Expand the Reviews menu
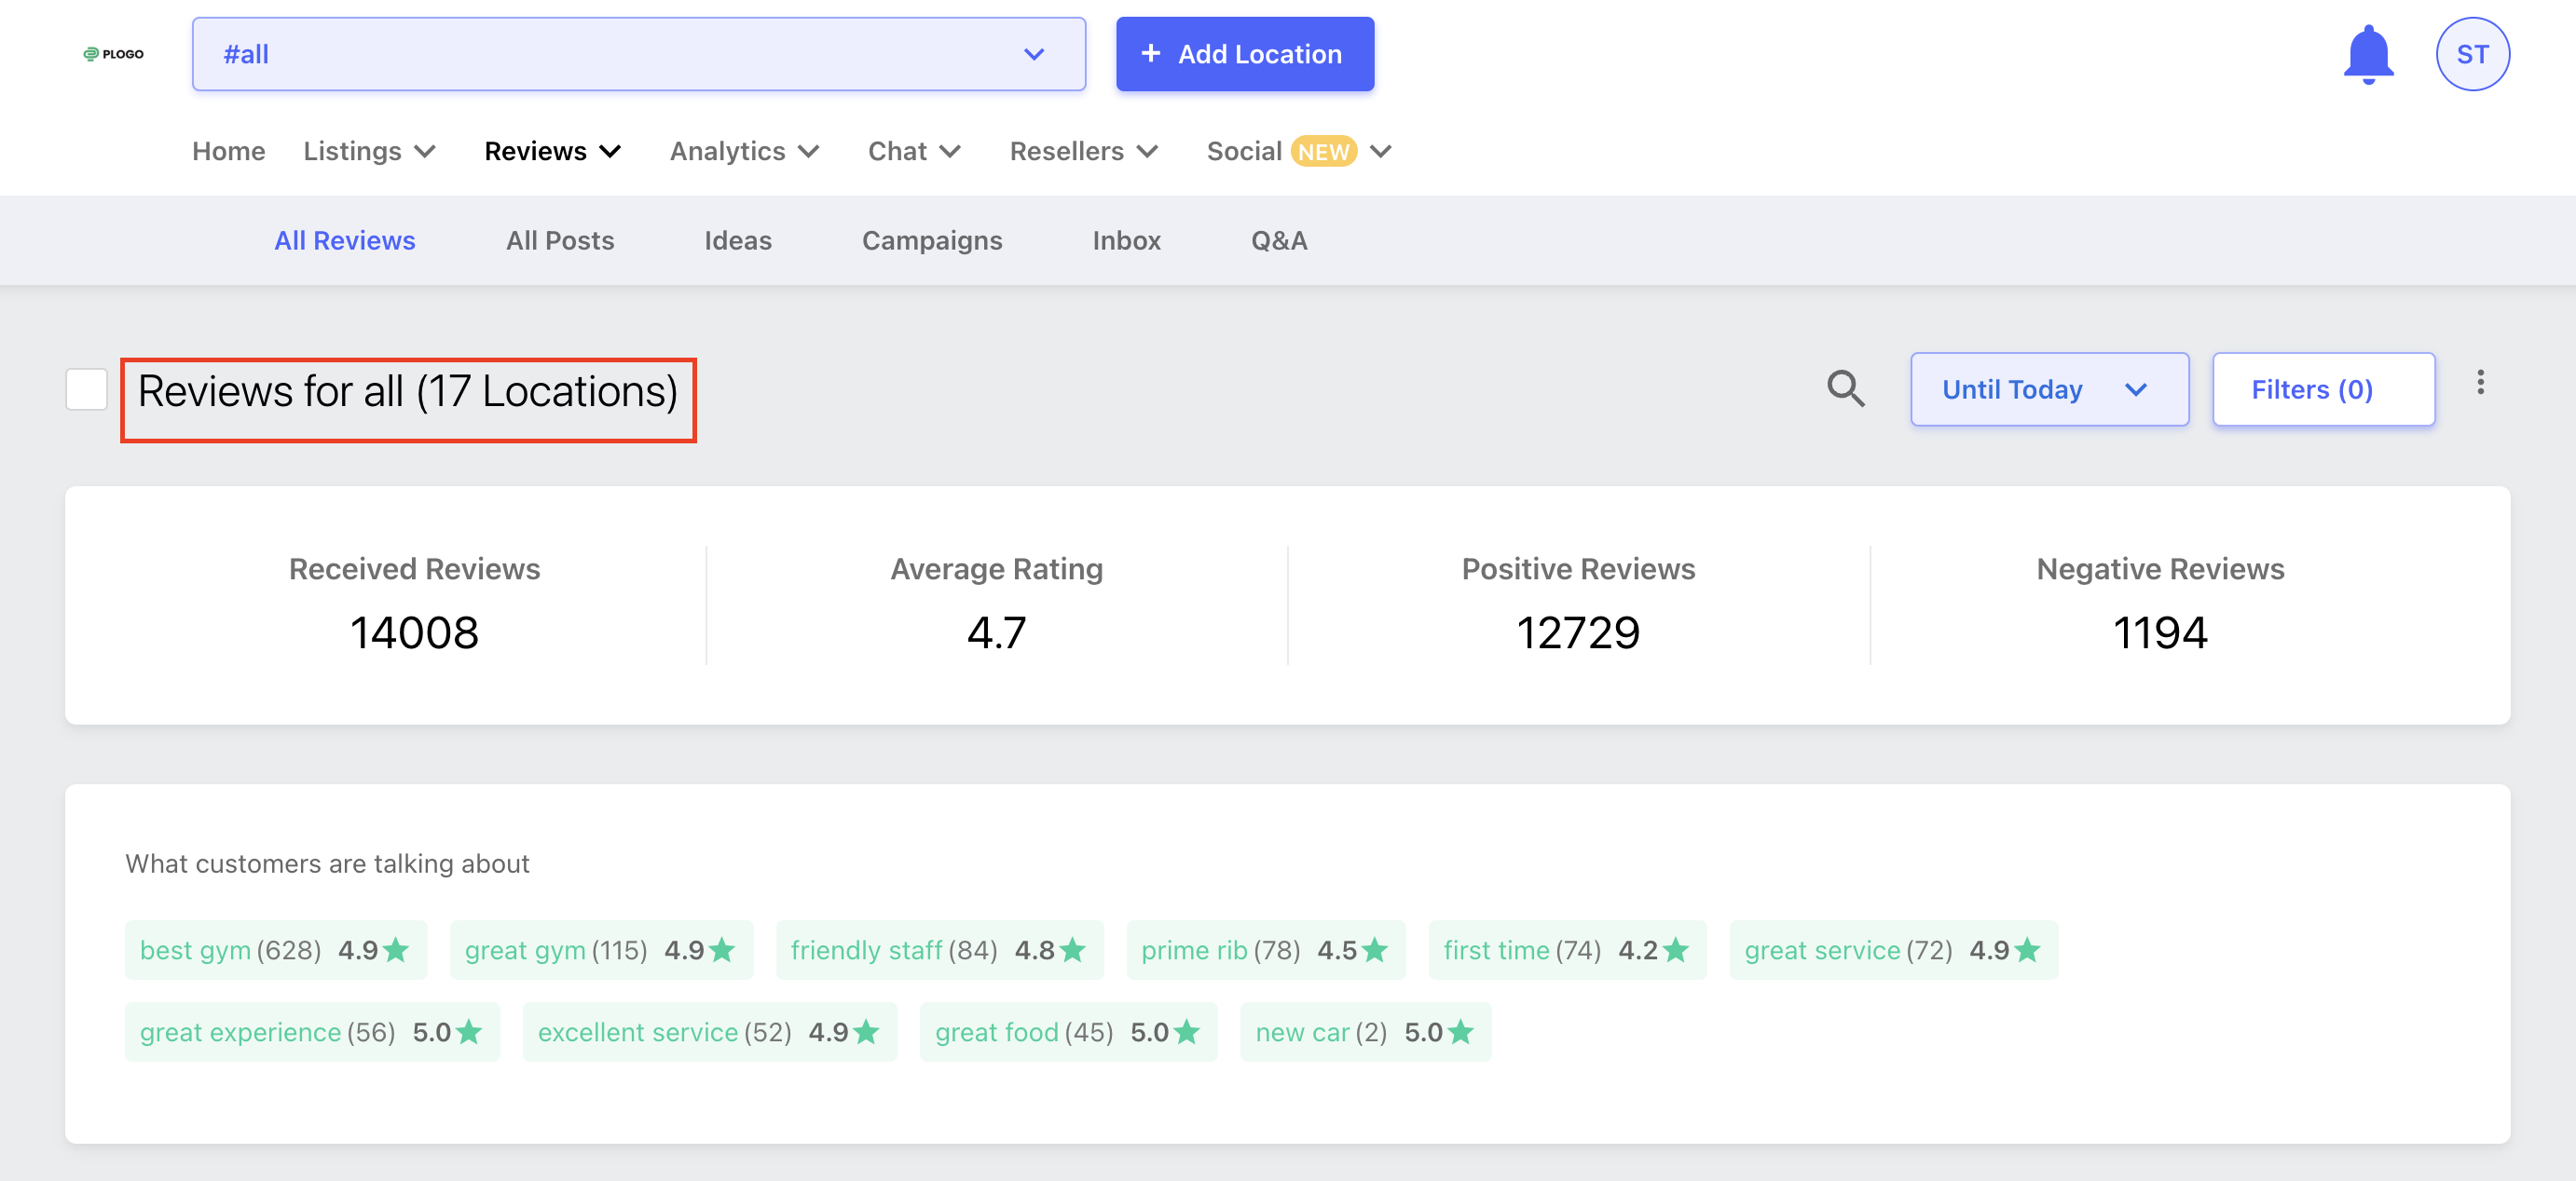Screen dimensions: 2576x1181 tap(552, 151)
